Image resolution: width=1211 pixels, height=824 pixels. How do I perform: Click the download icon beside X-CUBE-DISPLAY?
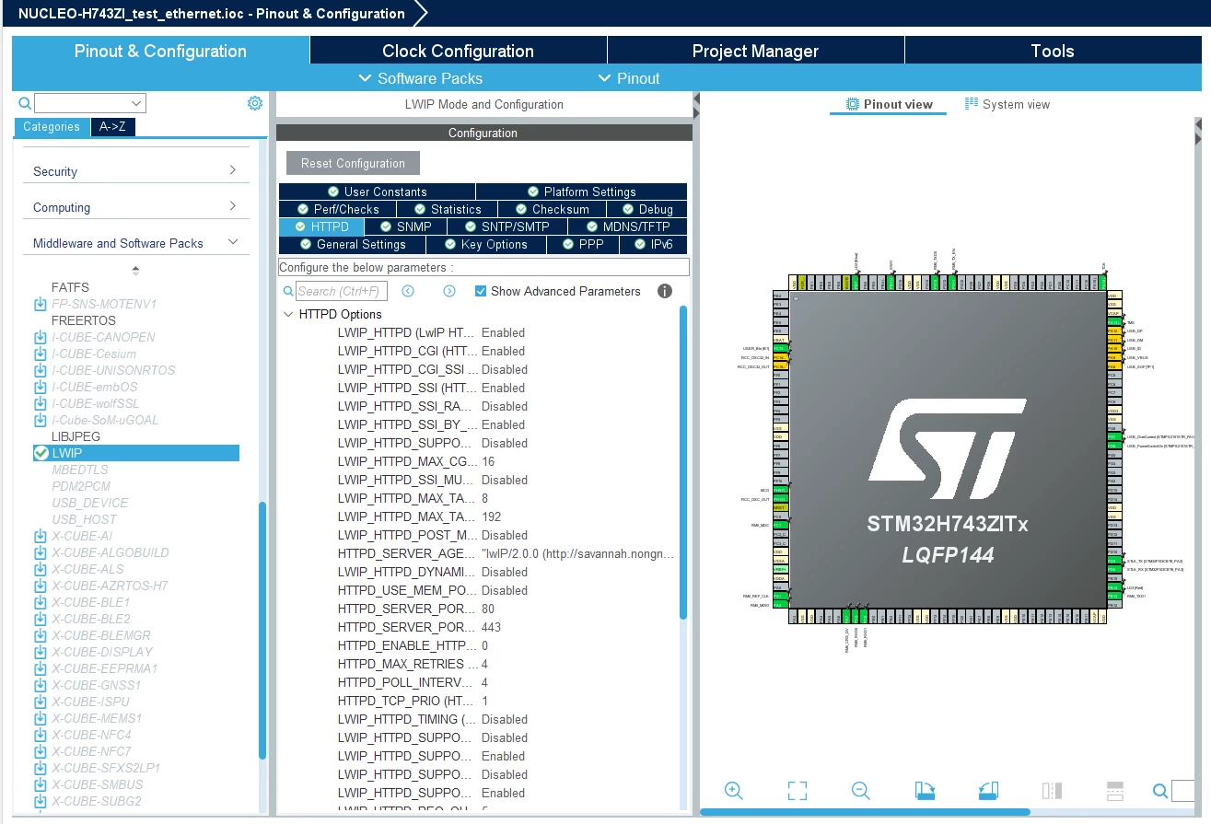(41, 652)
